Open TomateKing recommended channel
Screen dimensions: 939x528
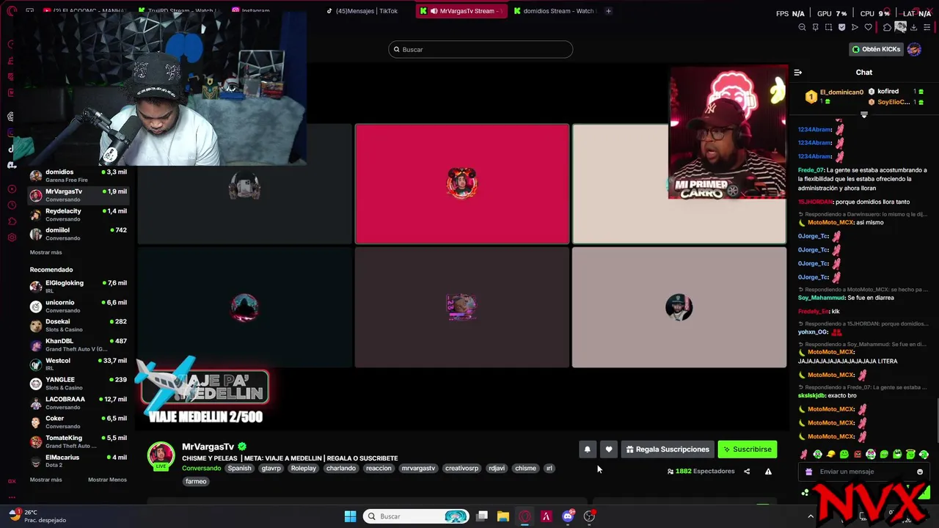(x=78, y=441)
